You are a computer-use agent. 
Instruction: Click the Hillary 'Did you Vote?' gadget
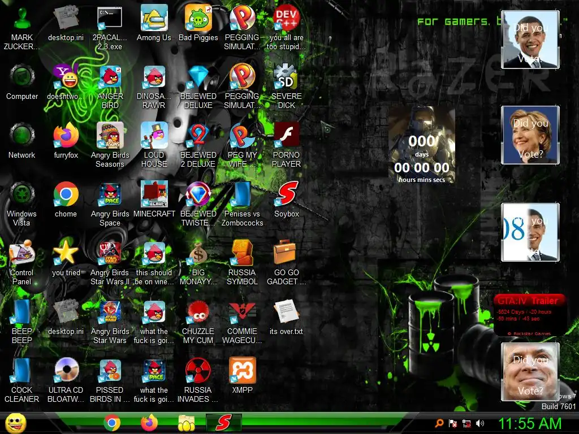click(530, 134)
